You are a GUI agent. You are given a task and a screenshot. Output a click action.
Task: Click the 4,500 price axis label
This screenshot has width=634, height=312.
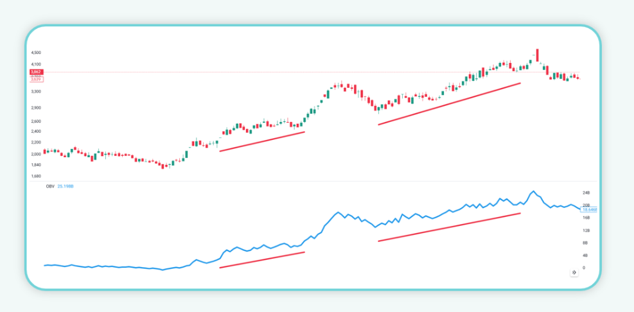[36, 53]
